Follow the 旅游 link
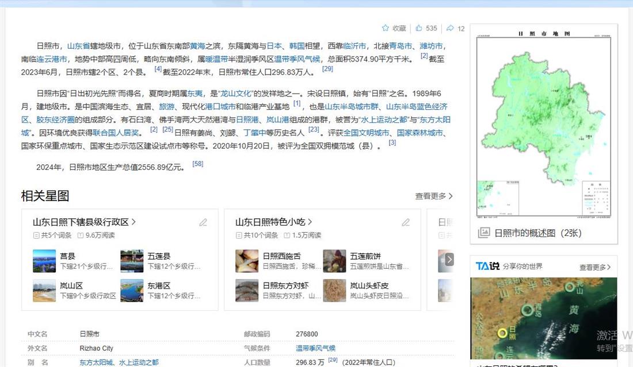633x367 pixels. coord(166,107)
